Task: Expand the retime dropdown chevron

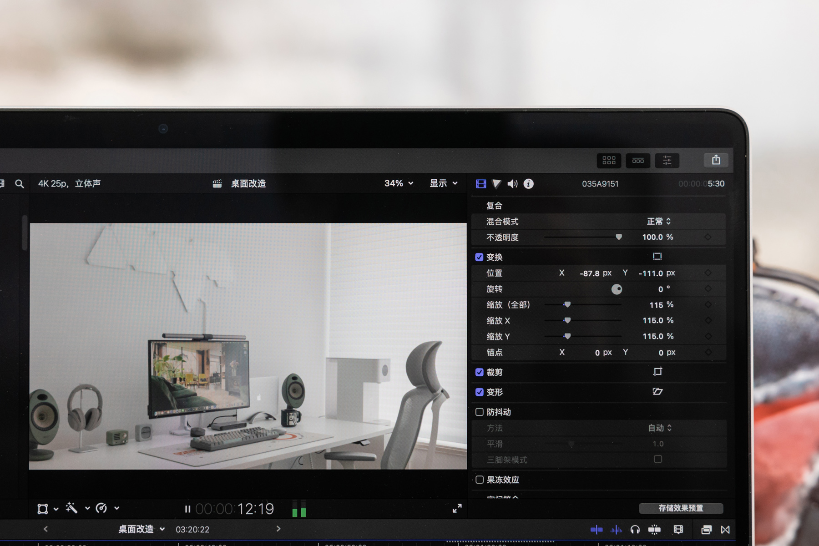Action: pos(117,508)
